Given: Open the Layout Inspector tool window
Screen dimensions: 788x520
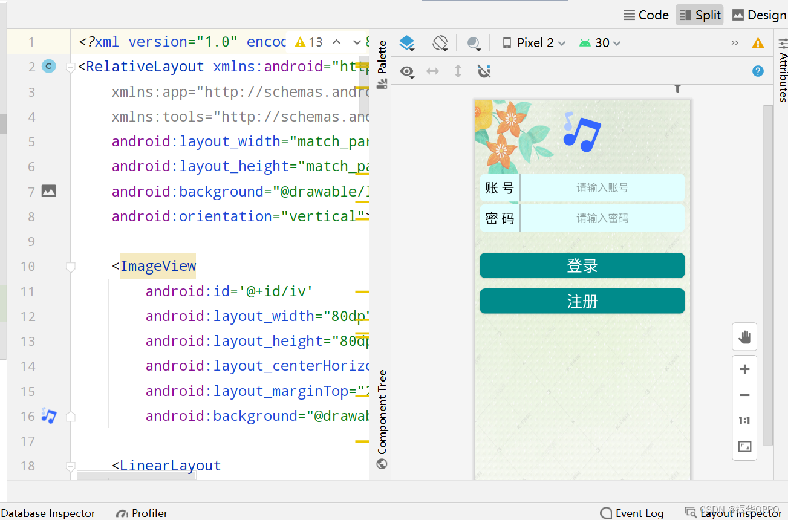Looking at the screenshot, I should pos(734,513).
